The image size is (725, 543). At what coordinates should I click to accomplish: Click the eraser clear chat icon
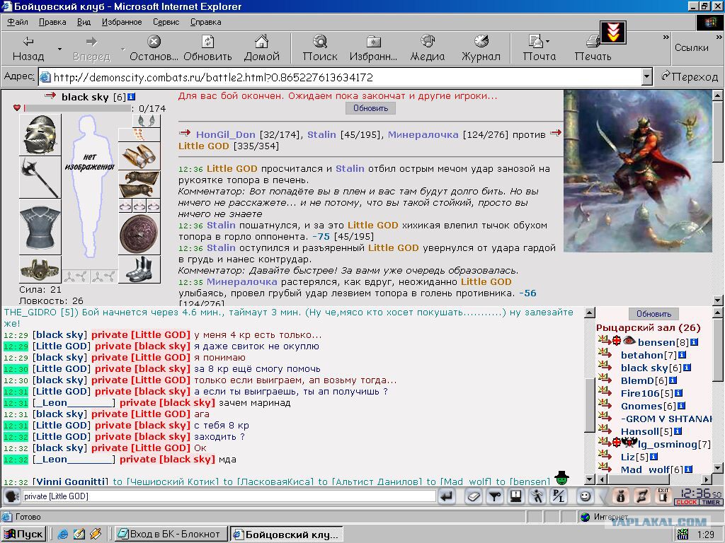(474, 496)
